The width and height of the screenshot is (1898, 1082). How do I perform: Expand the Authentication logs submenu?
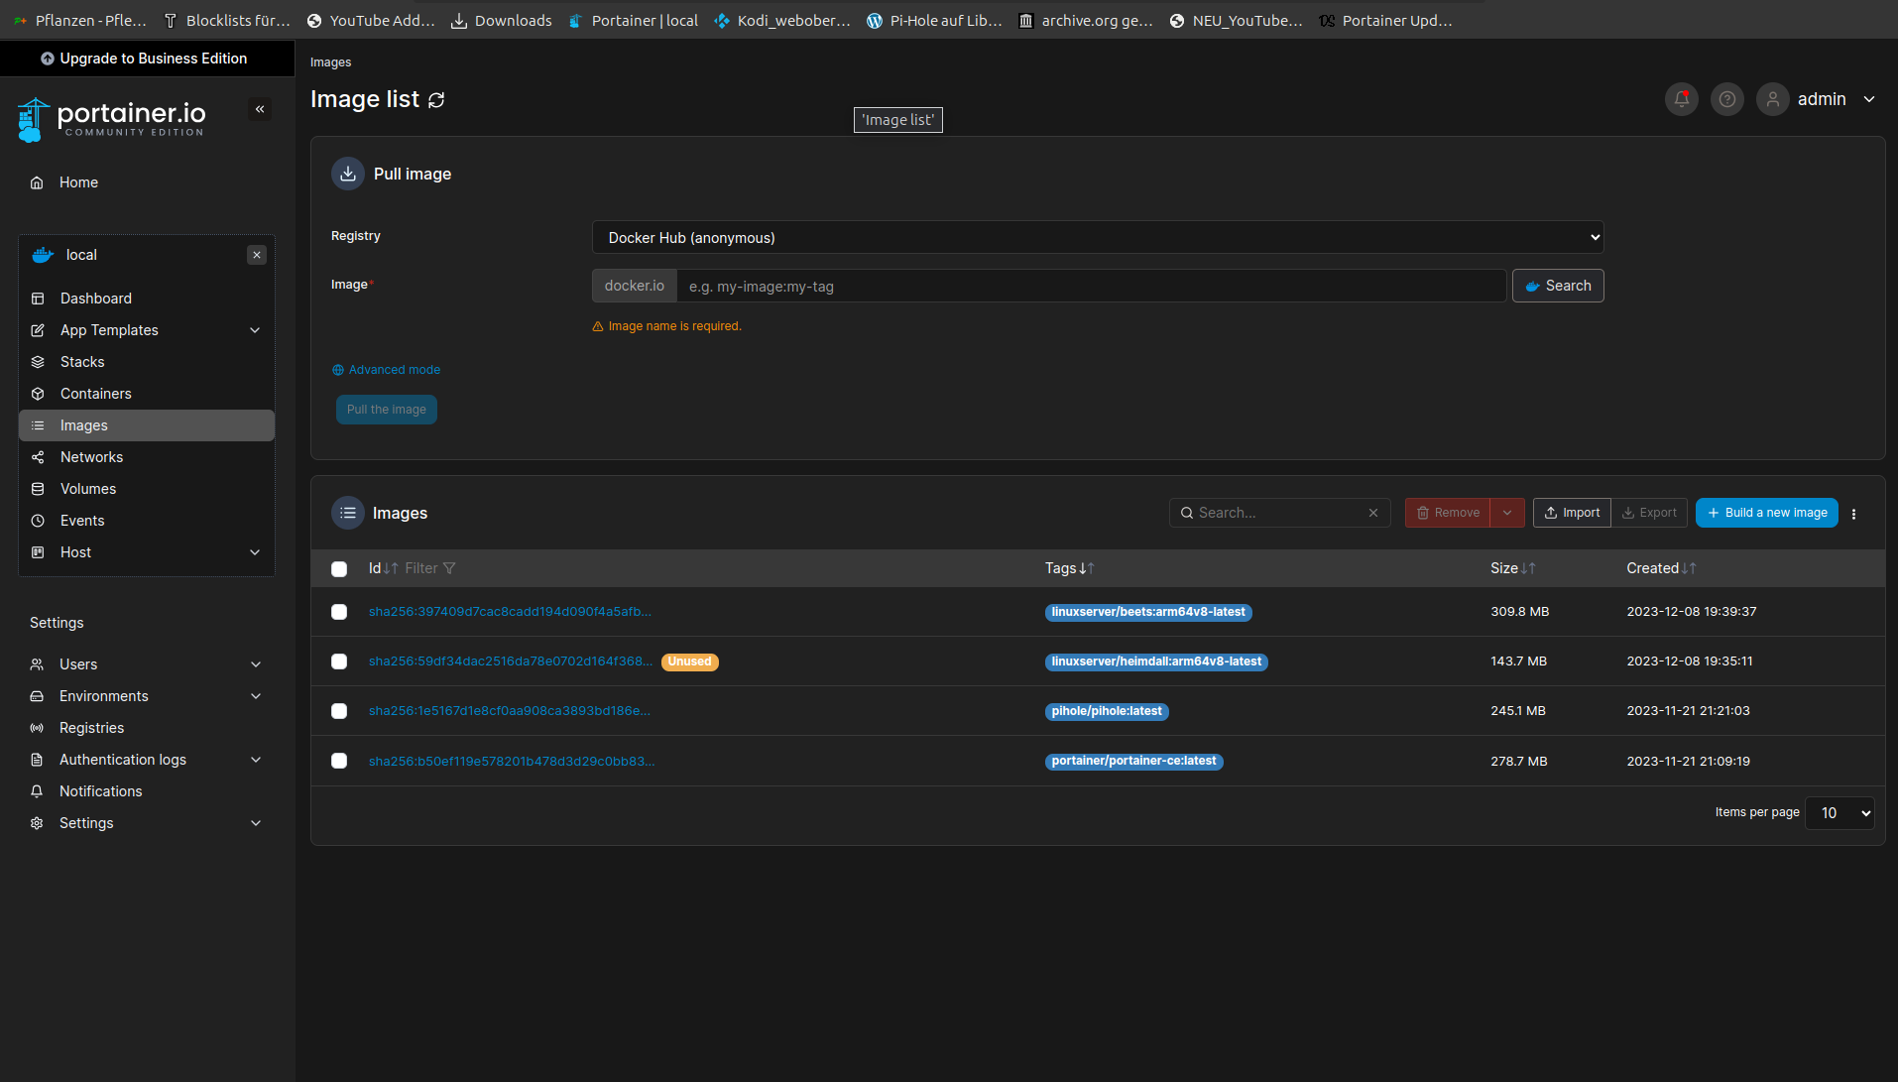(256, 760)
